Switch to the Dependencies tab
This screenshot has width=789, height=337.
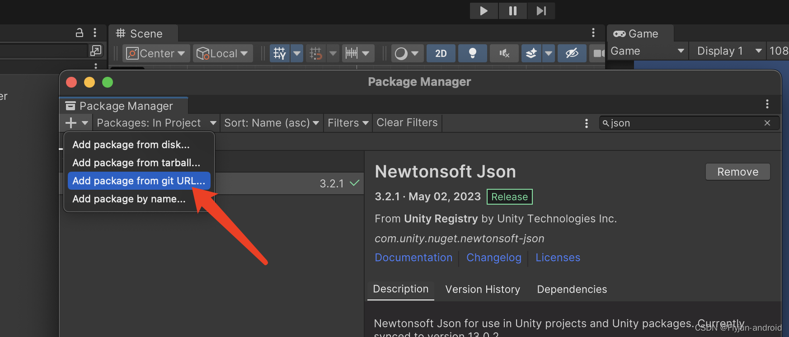[x=572, y=289]
